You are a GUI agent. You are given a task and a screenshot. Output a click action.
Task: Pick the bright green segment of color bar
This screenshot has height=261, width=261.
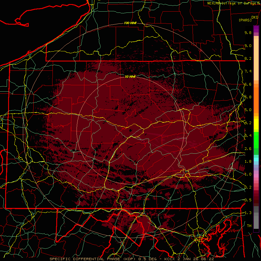pyautogui.click(x=256, y=140)
